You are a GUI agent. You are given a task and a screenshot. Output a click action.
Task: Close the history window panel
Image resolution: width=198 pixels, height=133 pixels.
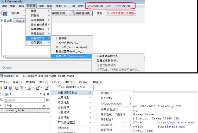pyautogui.click(x=48, y=94)
